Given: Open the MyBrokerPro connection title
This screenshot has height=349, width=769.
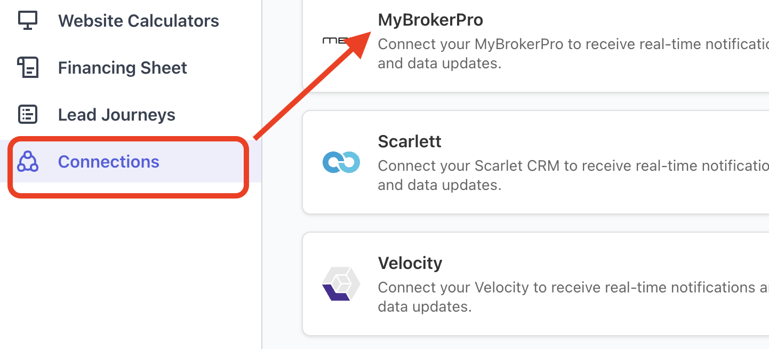Looking at the screenshot, I should (x=430, y=20).
